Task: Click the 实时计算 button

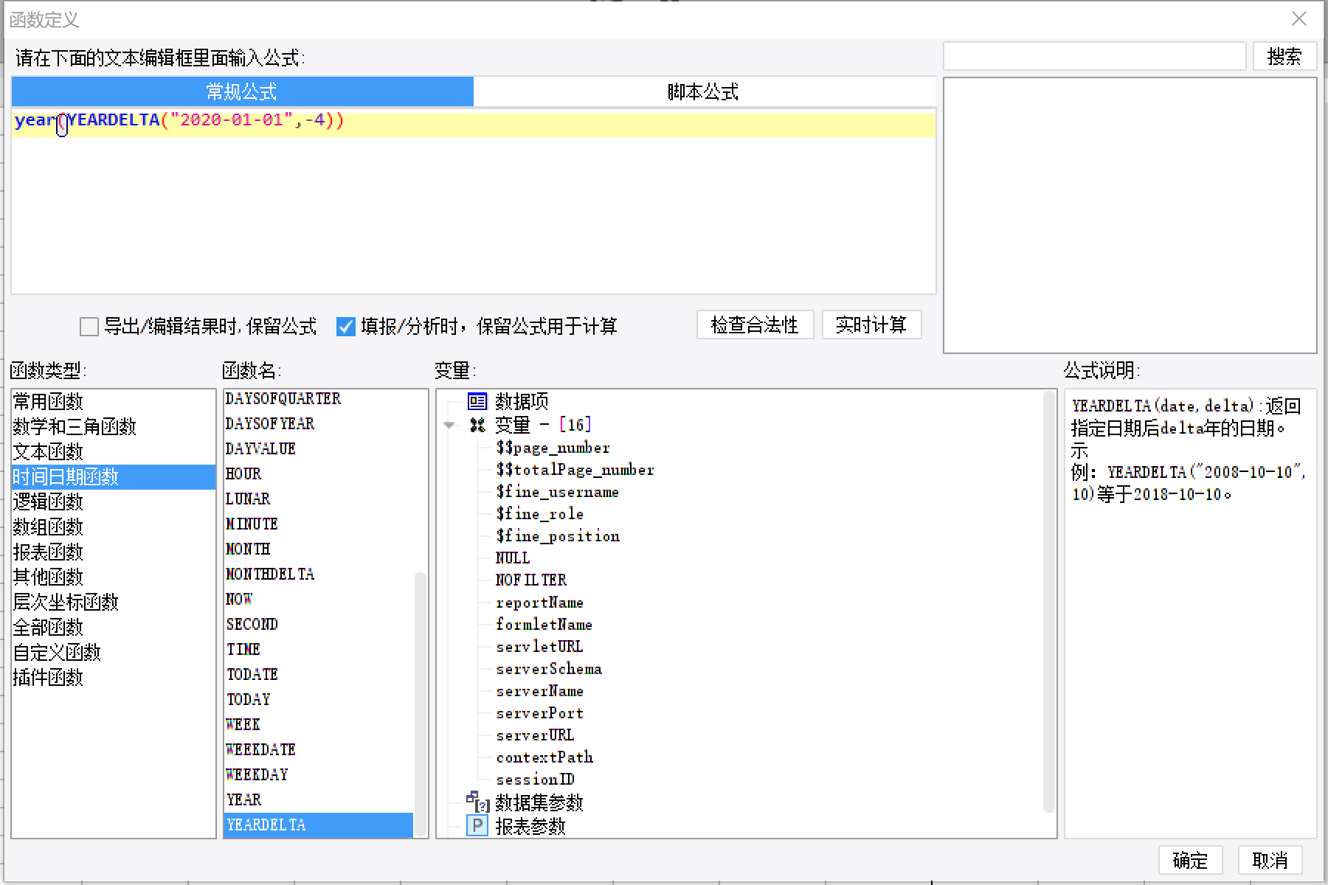Action: (x=871, y=324)
